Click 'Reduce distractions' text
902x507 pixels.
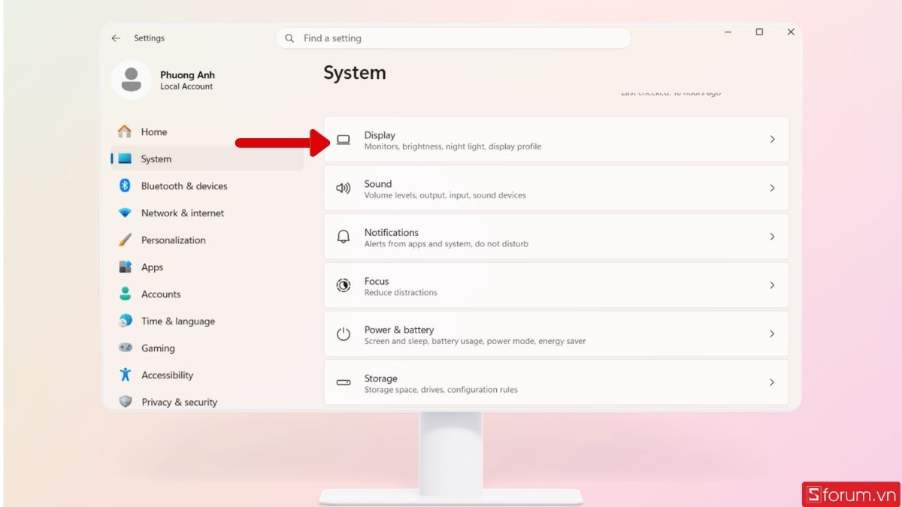[x=401, y=293]
